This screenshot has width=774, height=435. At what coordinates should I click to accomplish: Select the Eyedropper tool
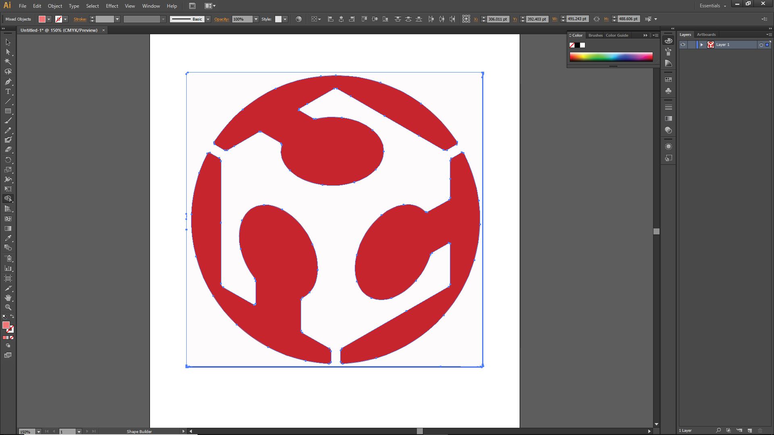(8, 238)
